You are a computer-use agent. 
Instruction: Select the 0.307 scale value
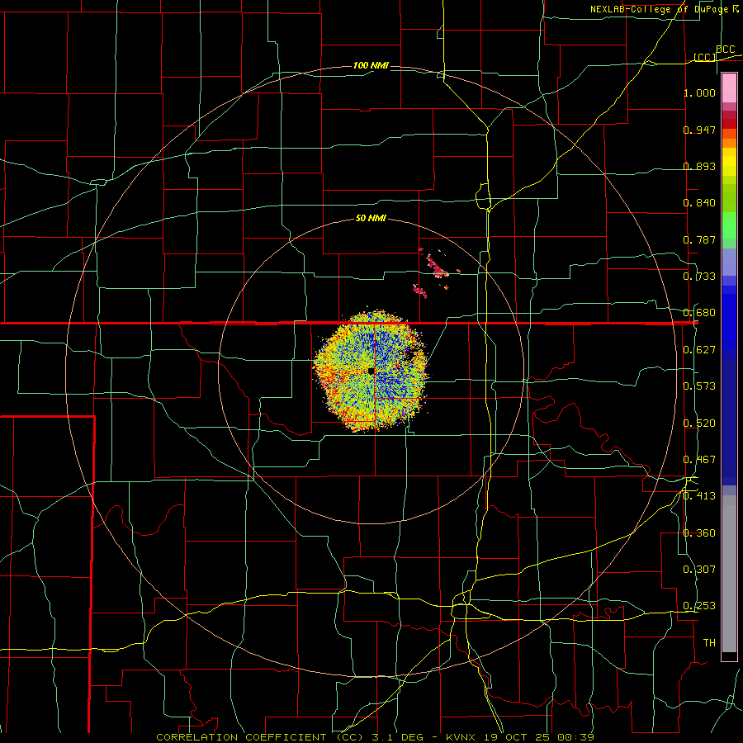[x=699, y=570]
